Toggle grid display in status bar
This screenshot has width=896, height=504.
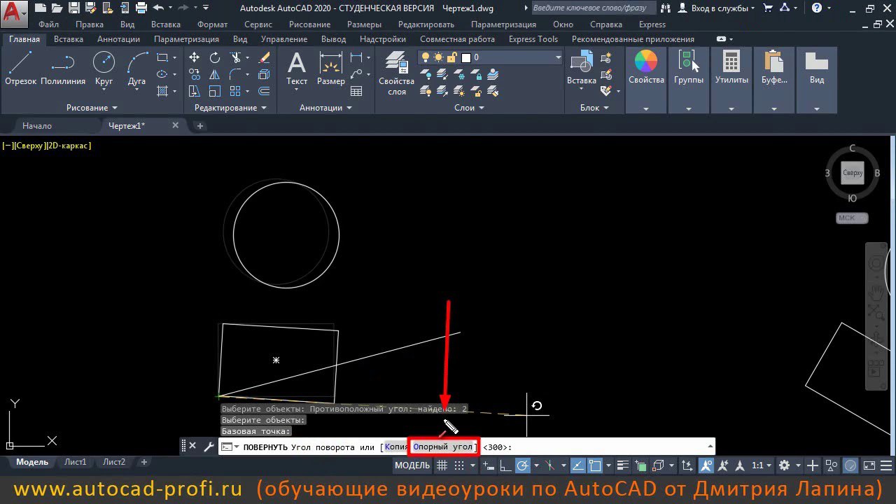pyautogui.click(x=441, y=465)
